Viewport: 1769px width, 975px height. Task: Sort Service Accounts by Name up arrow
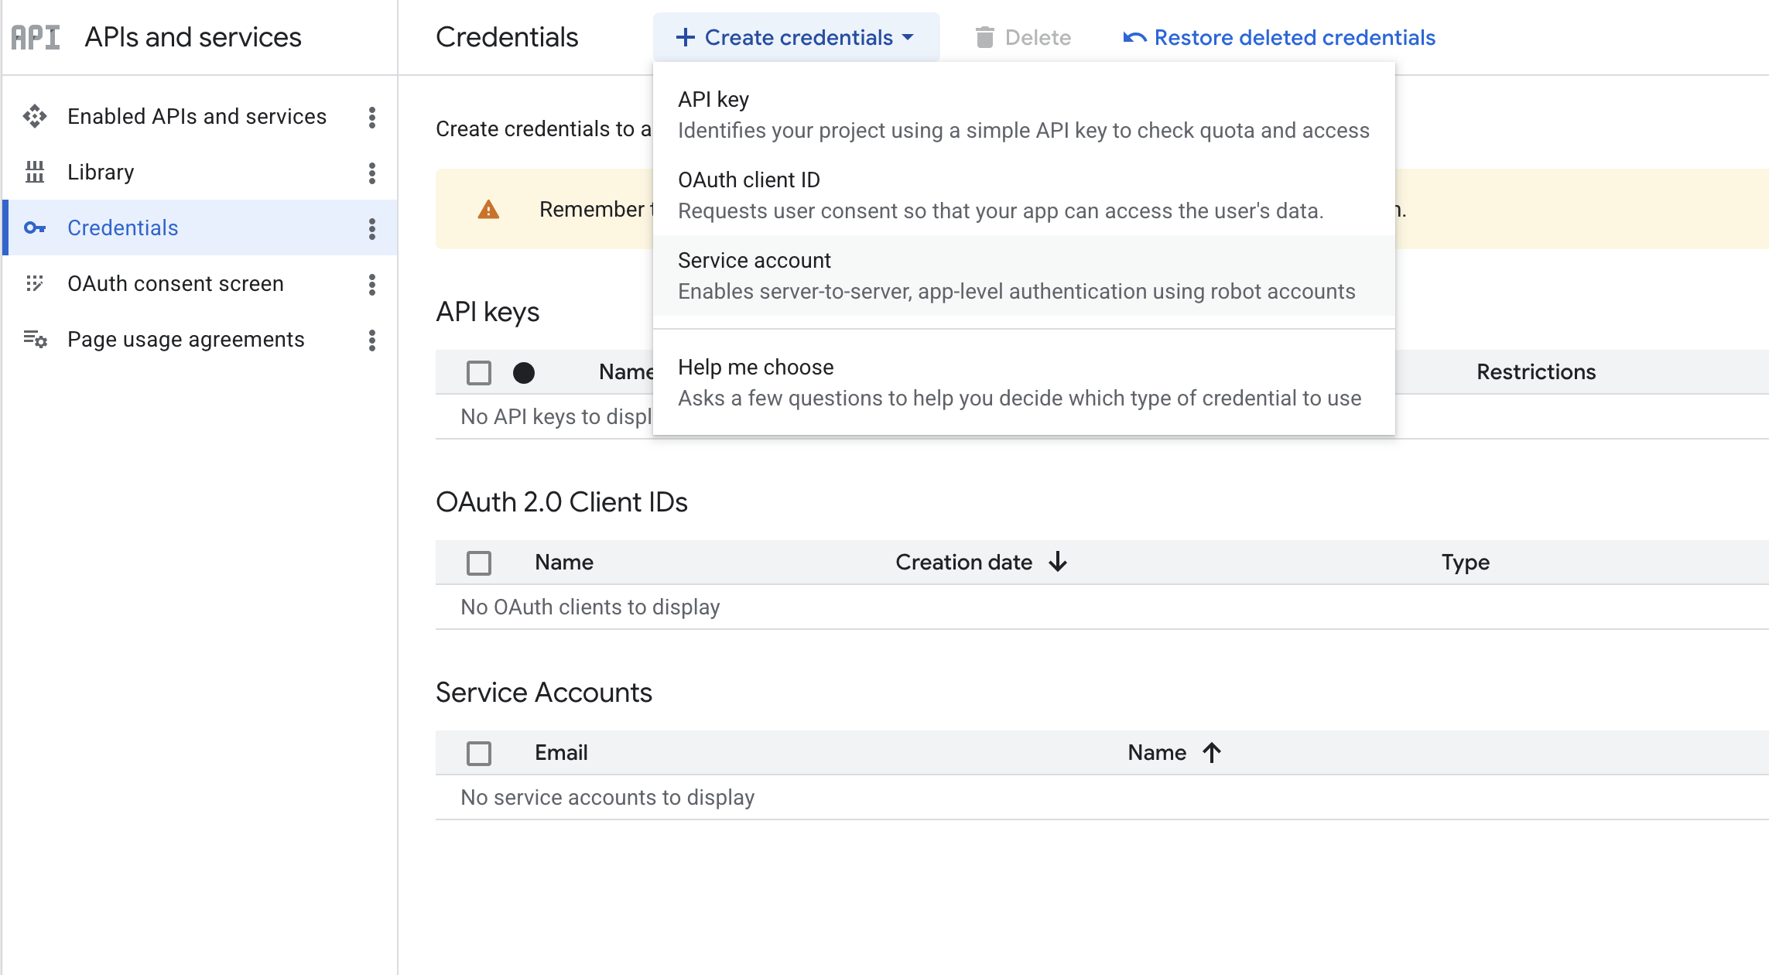coord(1212,752)
